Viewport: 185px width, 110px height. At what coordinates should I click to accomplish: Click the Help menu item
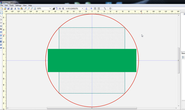tap(30, 5)
